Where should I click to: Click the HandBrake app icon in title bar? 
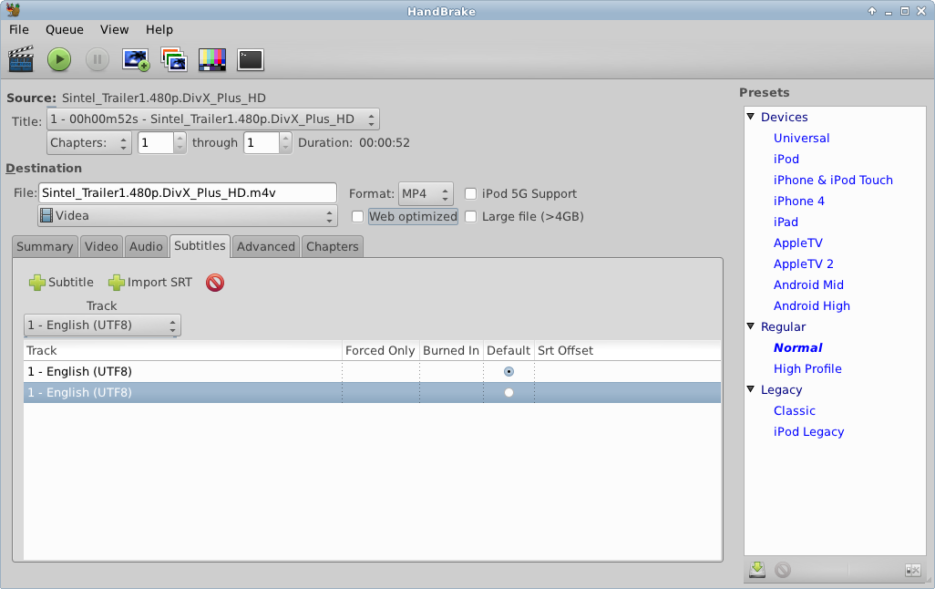point(13,10)
